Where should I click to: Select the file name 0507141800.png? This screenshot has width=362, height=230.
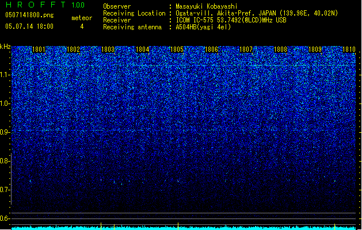[29, 16]
